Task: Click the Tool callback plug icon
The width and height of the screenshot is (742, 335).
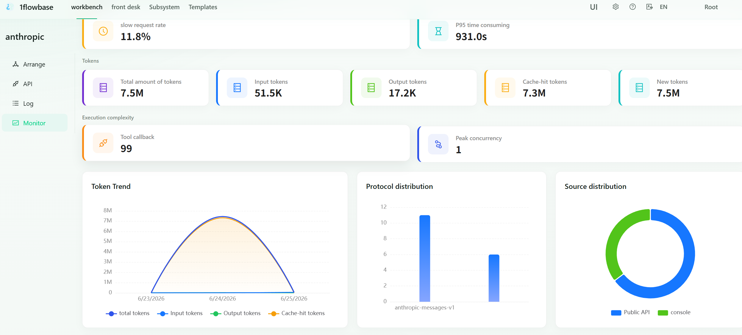Action: (x=103, y=143)
